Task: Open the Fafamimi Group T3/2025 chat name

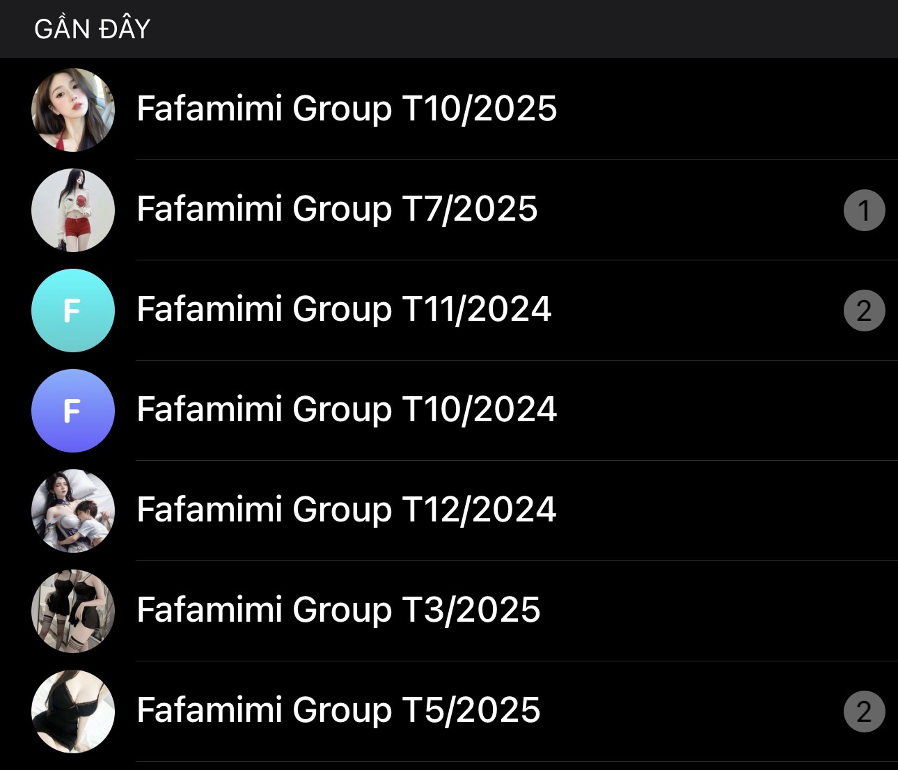Action: pyautogui.click(x=338, y=610)
